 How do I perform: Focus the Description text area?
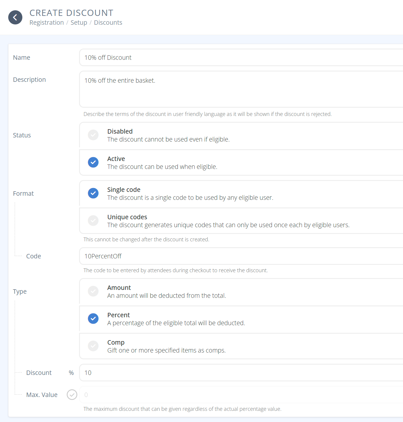point(241,89)
